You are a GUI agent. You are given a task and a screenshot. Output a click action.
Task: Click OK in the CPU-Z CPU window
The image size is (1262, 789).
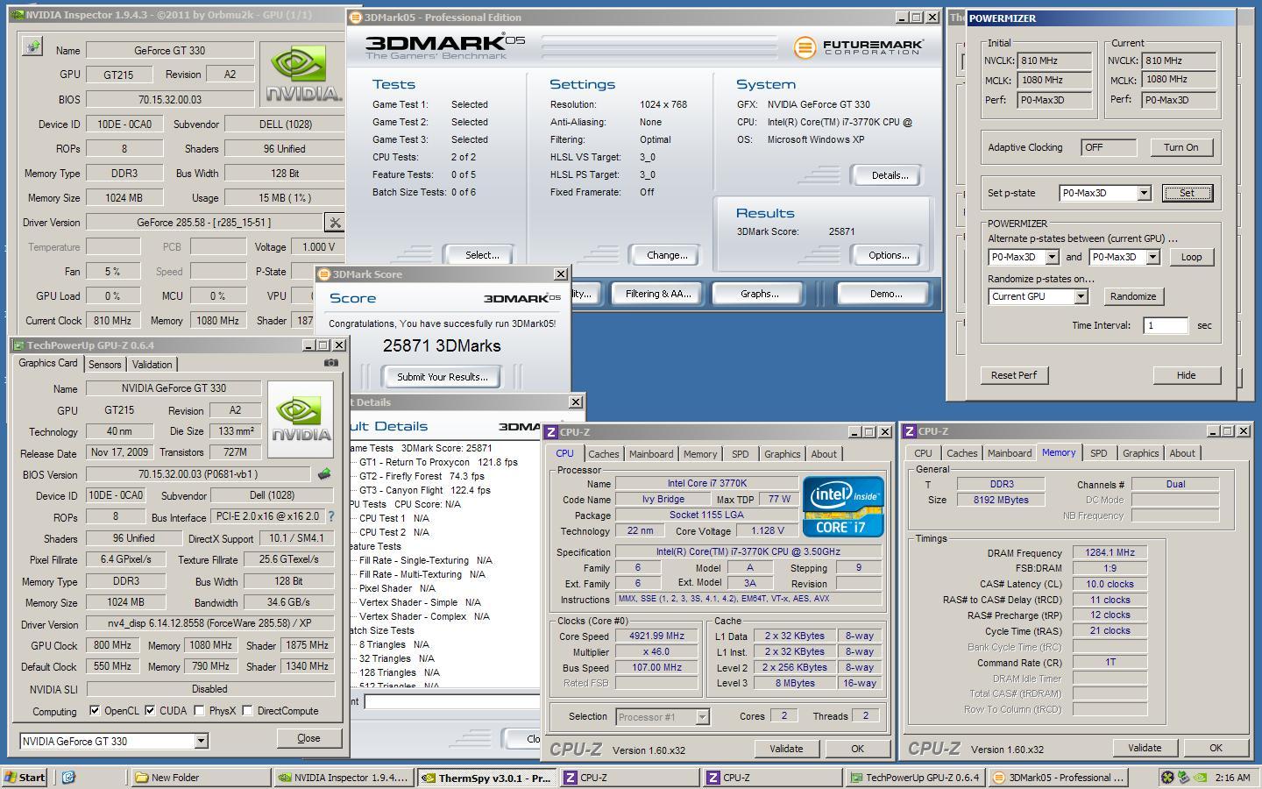(x=857, y=749)
